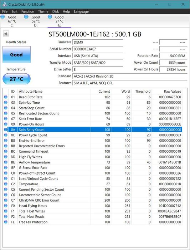Click the Interface field USB (Serial ATA)
Screen dimensions: 190x250
98,56
